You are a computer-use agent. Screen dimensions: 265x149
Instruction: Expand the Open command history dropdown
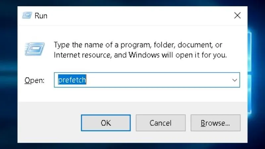235,80
